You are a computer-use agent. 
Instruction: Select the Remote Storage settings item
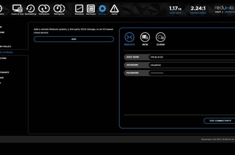click(x=6, y=52)
